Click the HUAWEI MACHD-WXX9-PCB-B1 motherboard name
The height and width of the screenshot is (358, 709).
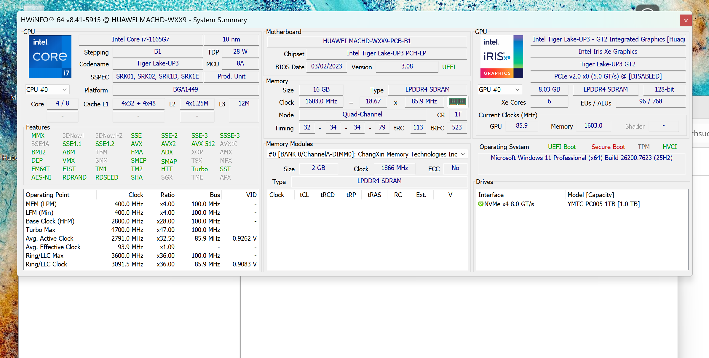[367, 41]
